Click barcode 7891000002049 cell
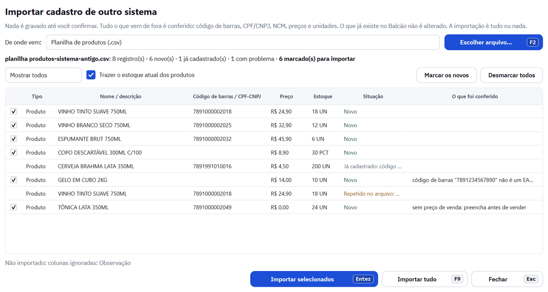 pos(212,207)
